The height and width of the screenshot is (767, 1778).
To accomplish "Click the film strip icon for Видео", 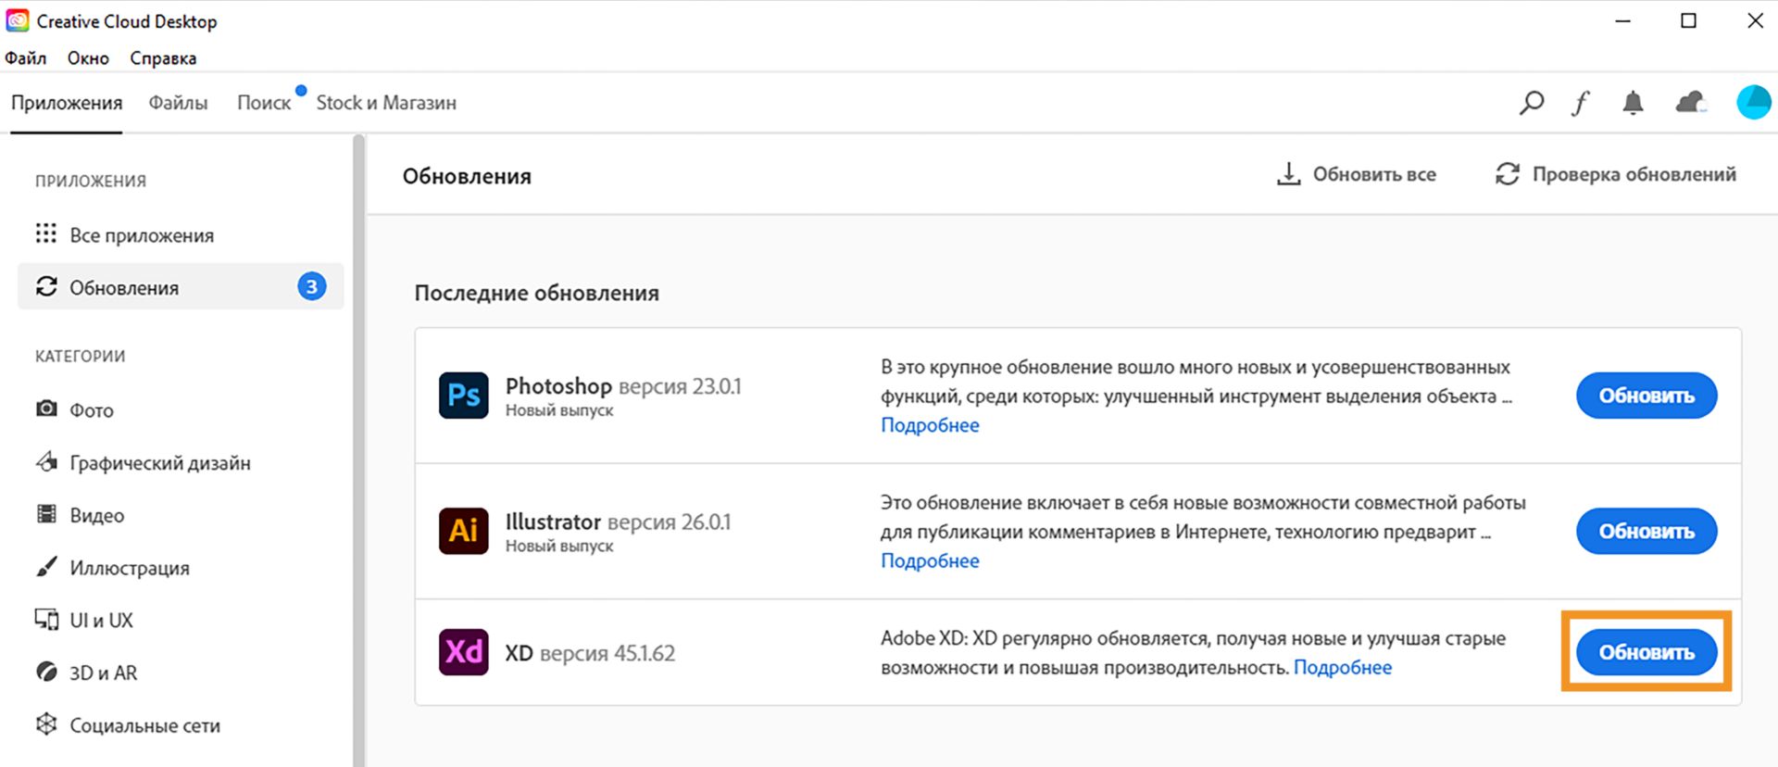I will pos(46,514).
